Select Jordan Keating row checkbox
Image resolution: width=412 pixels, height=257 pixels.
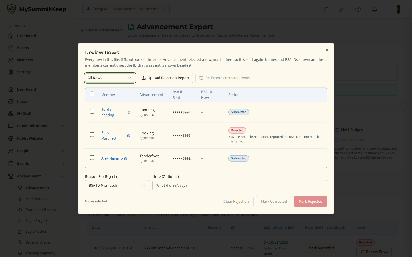[x=92, y=111]
